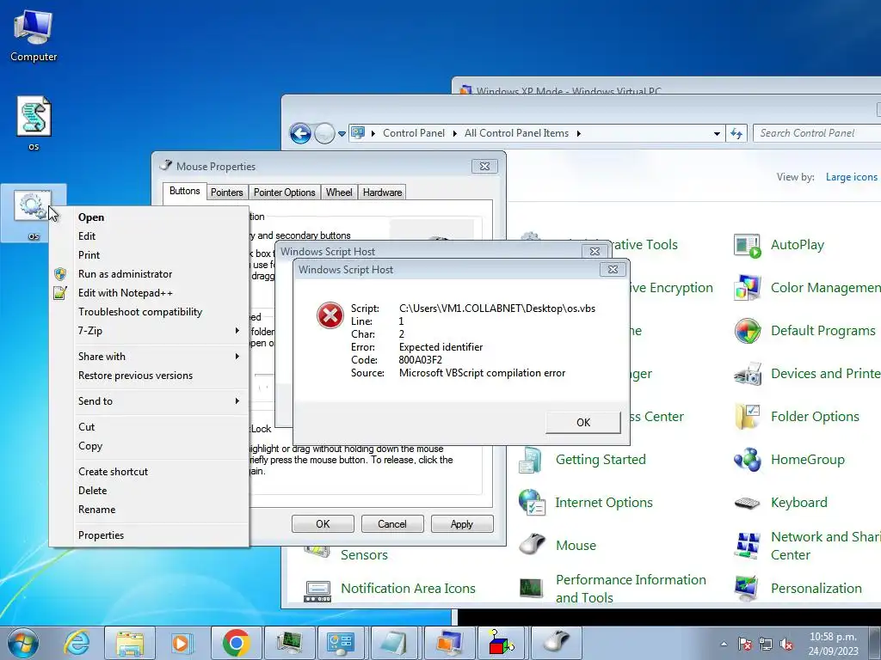Close the front Windows Script Host dialog
The width and height of the screenshot is (881, 660).
pyautogui.click(x=613, y=269)
